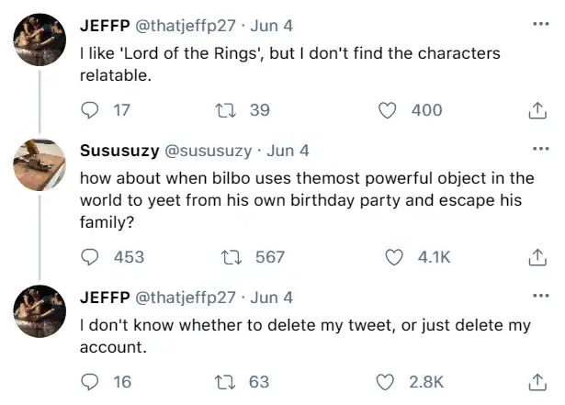This screenshot has width=565, height=405.
Task: Open Susususy's profile avatar
Action: tap(40, 167)
